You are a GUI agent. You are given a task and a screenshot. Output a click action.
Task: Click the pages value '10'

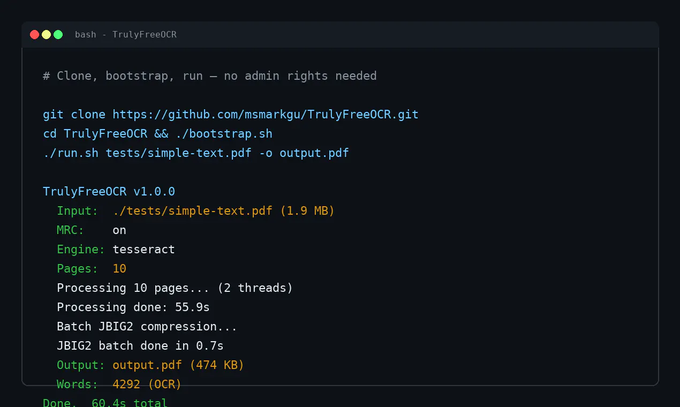[119, 269]
